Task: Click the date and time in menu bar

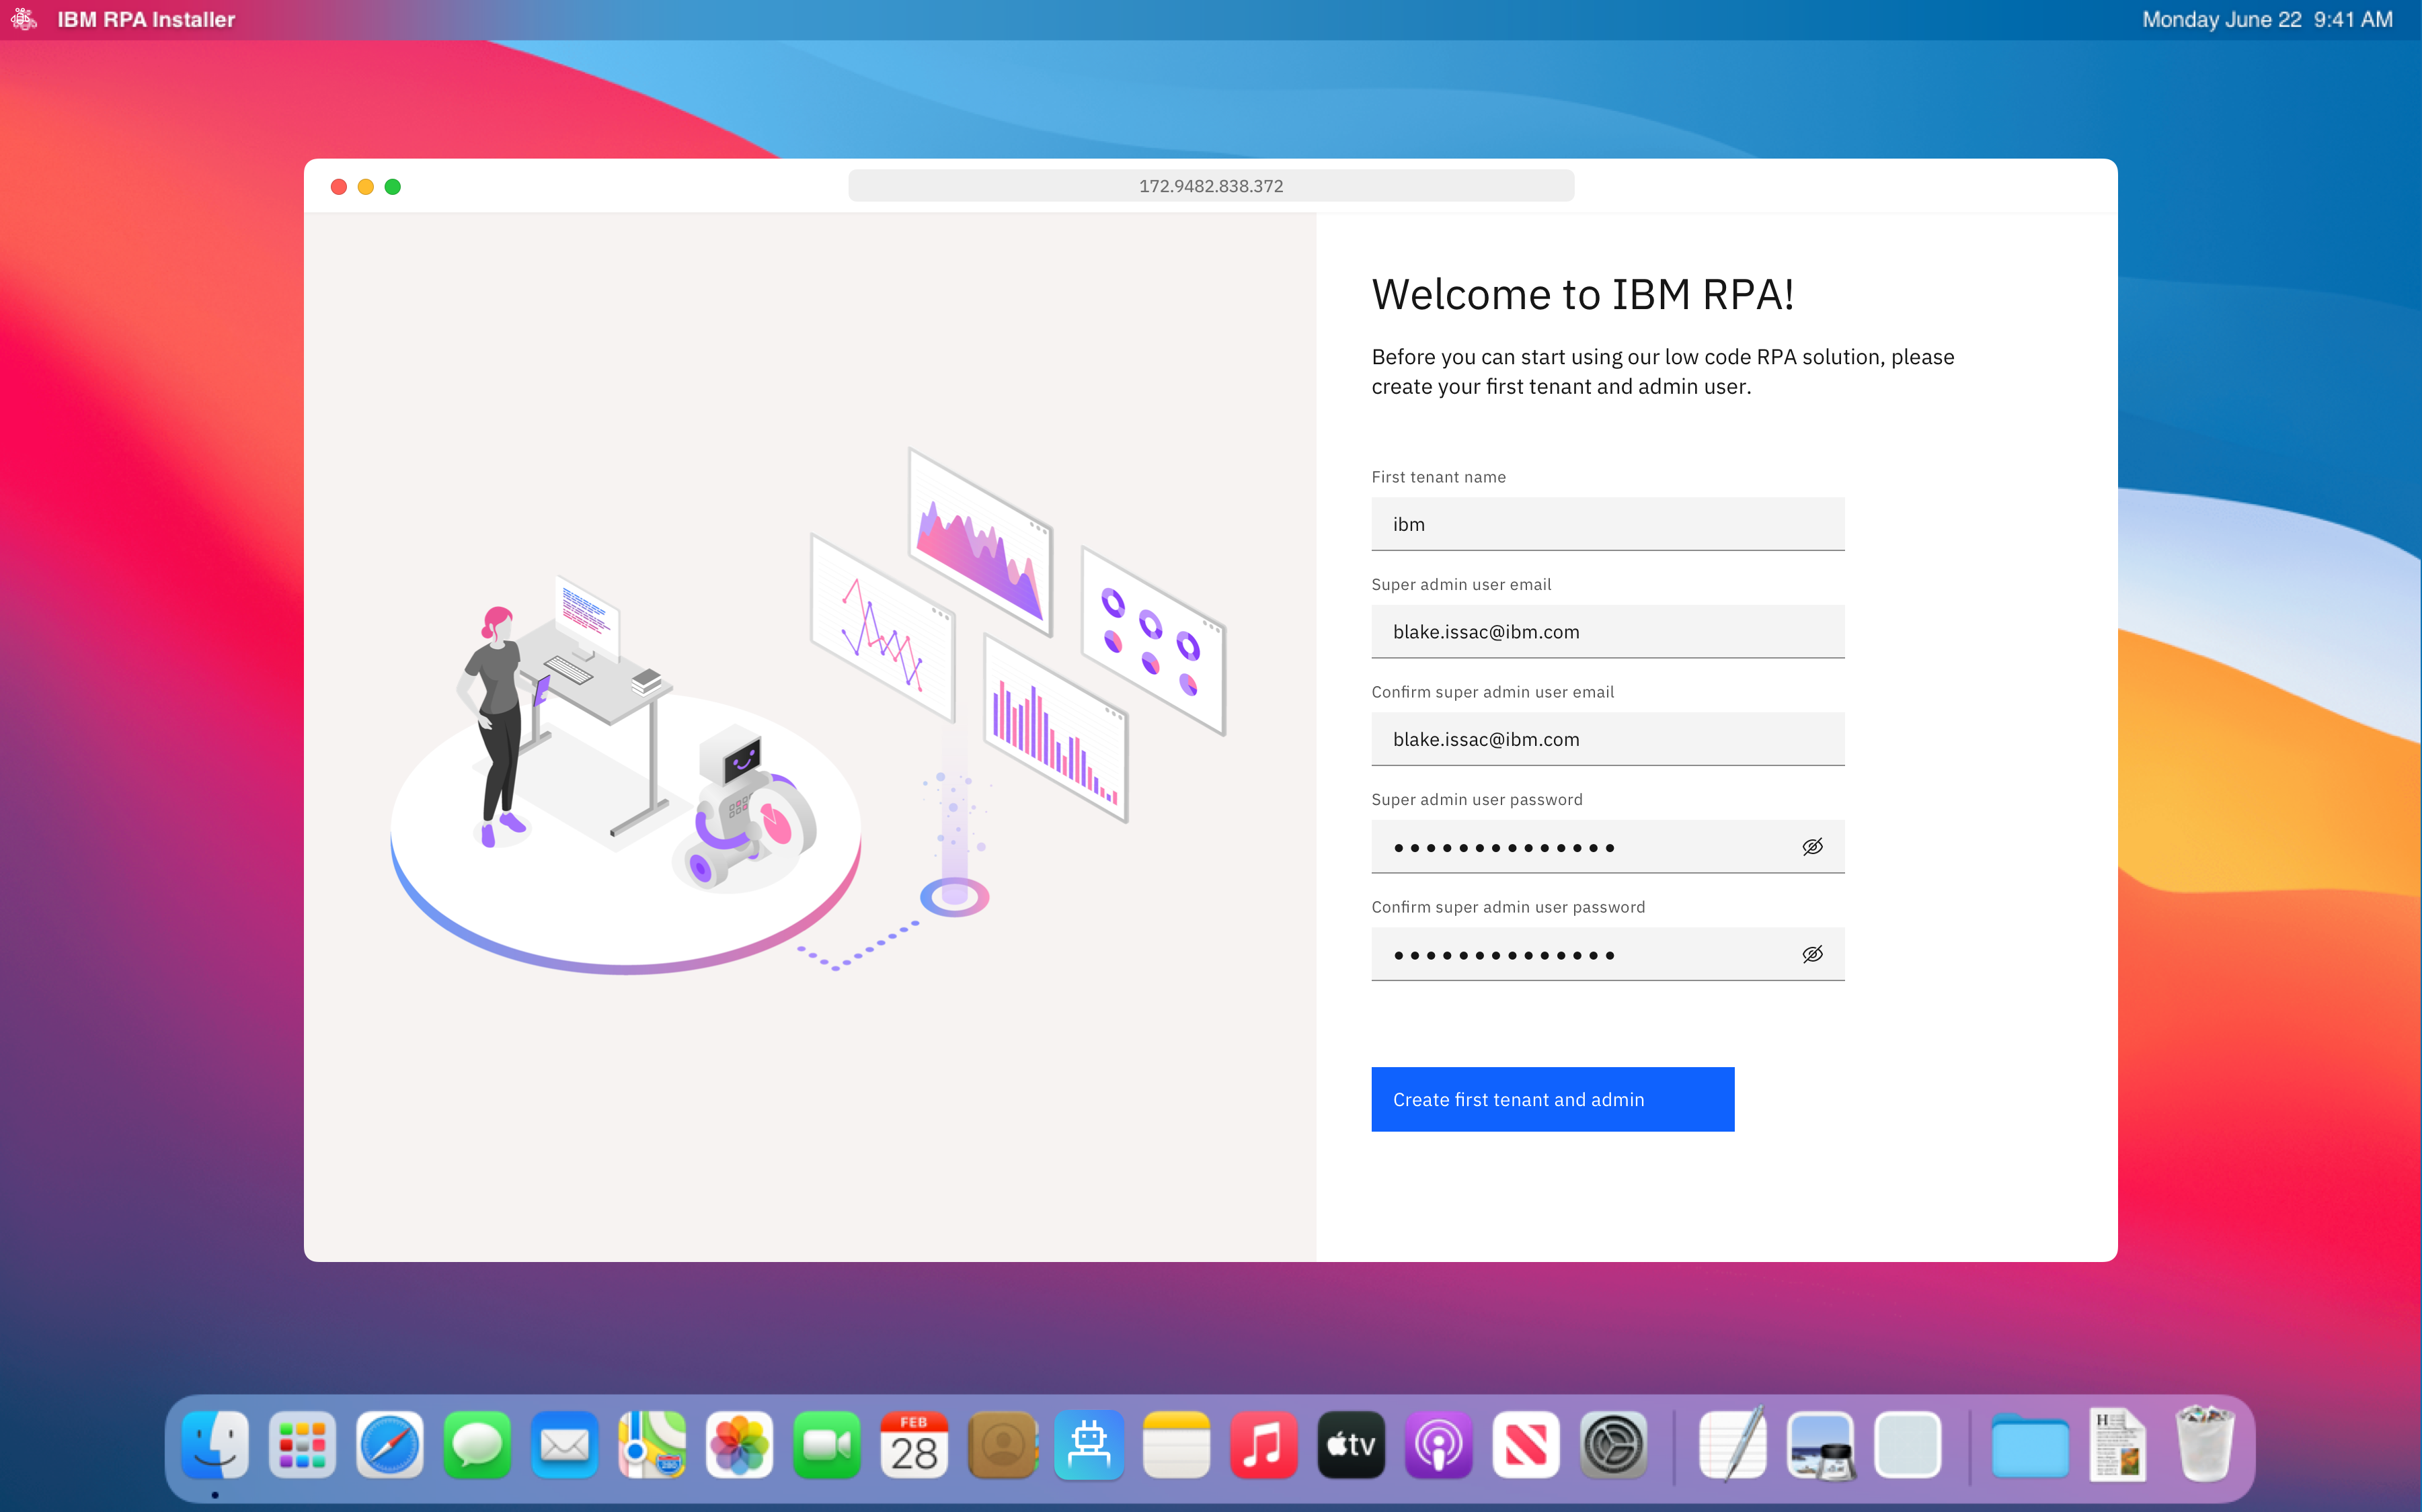Action: tap(2267, 19)
